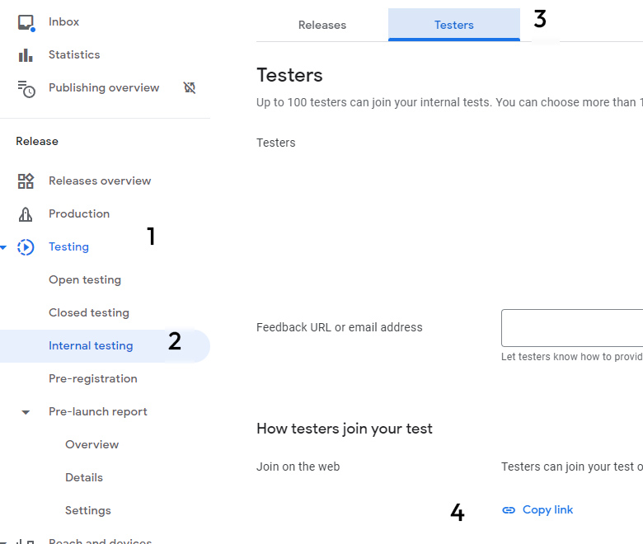Switch to the Releases tab
This screenshot has height=544, width=643.
322,25
